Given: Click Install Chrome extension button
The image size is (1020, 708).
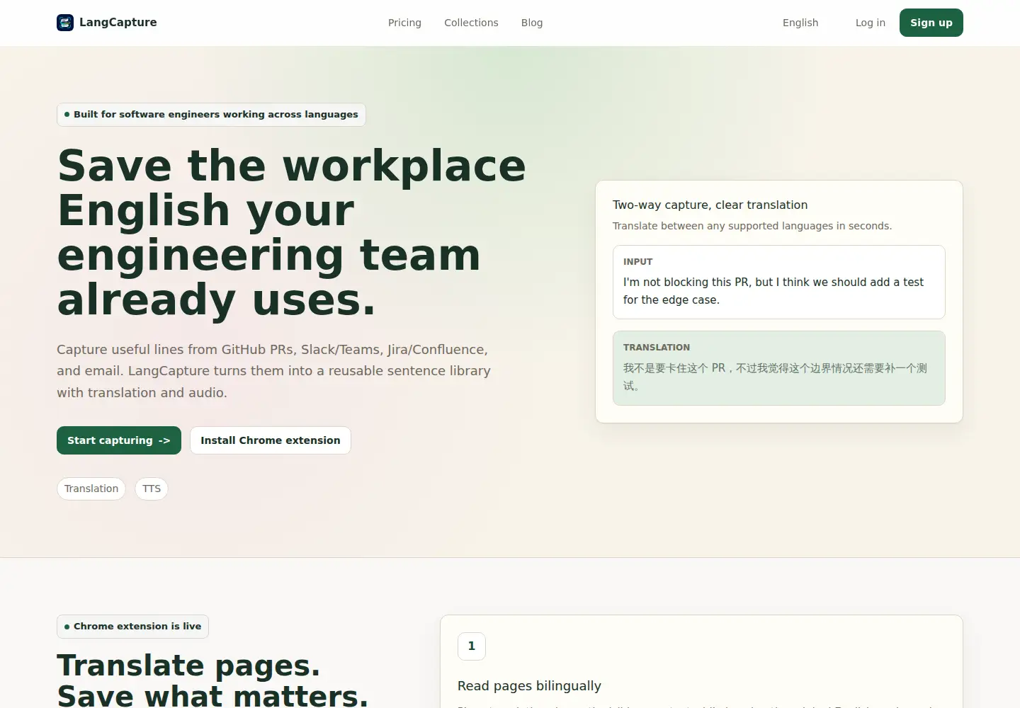Looking at the screenshot, I should (x=271, y=440).
